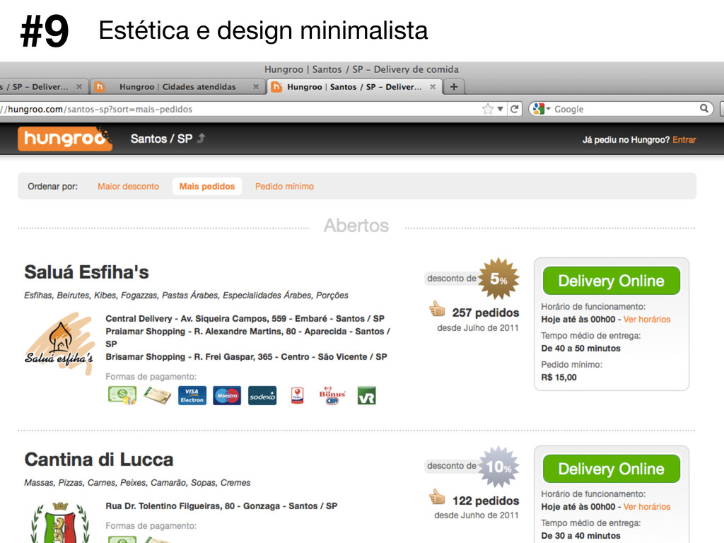The height and width of the screenshot is (543, 724).
Task: Click Saluá Esfiha's cuisine types line
Action: point(186,296)
